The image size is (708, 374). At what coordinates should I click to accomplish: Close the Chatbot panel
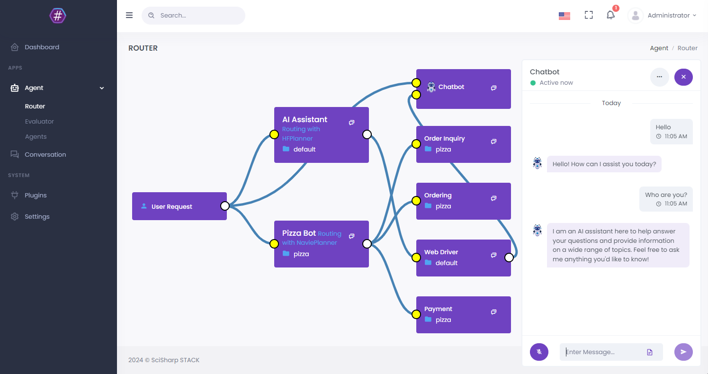pos(683,77)
